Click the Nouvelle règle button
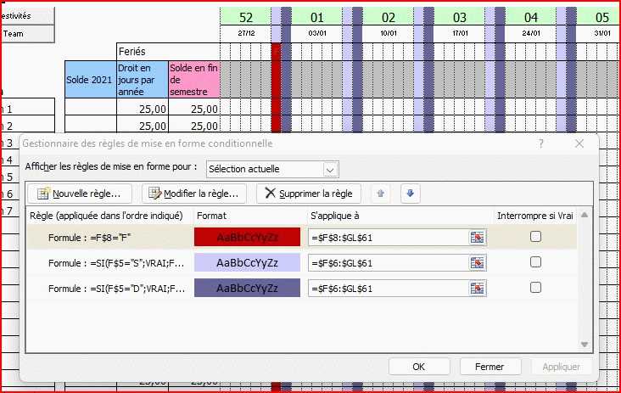Image resolution: width=621 pixels, height=393 pixels. [81, 194]
